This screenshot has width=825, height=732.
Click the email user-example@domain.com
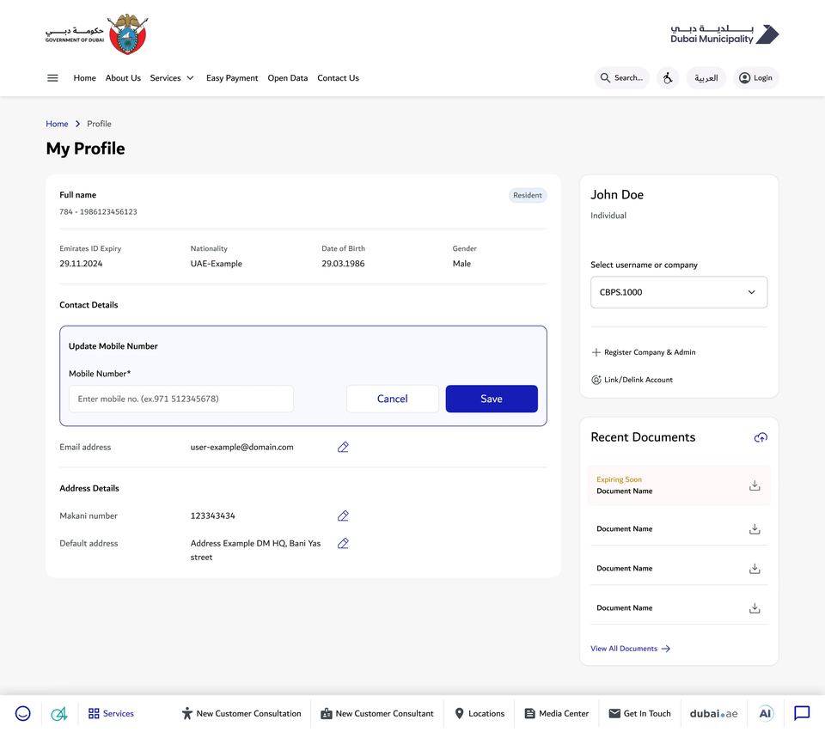coord(242,447)
